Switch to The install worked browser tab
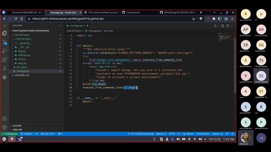This screenshot has height=152, width=271. 102,12
